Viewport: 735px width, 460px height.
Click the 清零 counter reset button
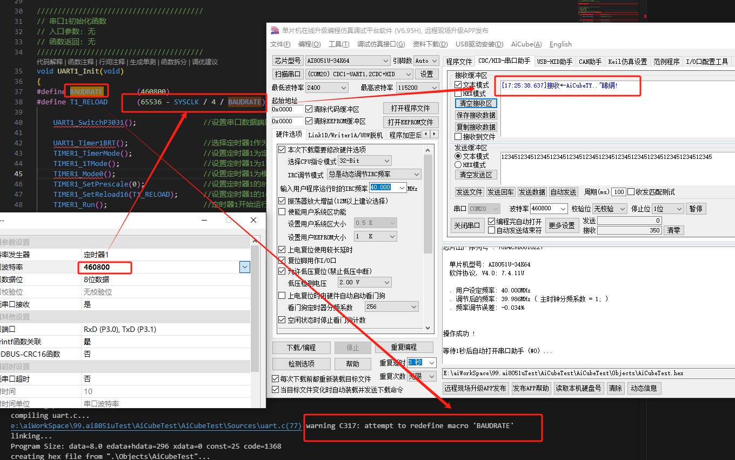pos(673,230)
